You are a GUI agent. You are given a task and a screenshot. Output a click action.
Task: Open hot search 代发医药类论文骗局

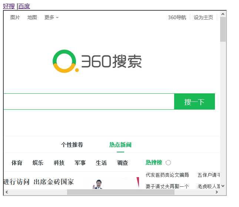167,175
